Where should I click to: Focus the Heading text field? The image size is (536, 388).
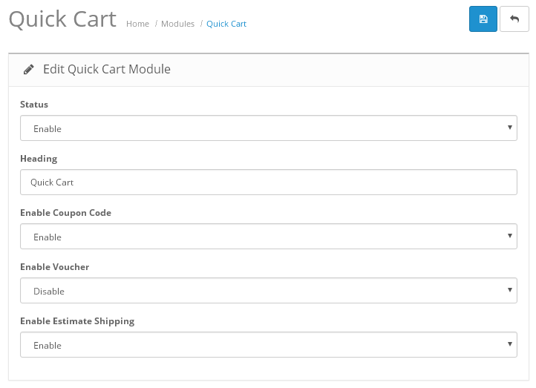coord(268,182)
